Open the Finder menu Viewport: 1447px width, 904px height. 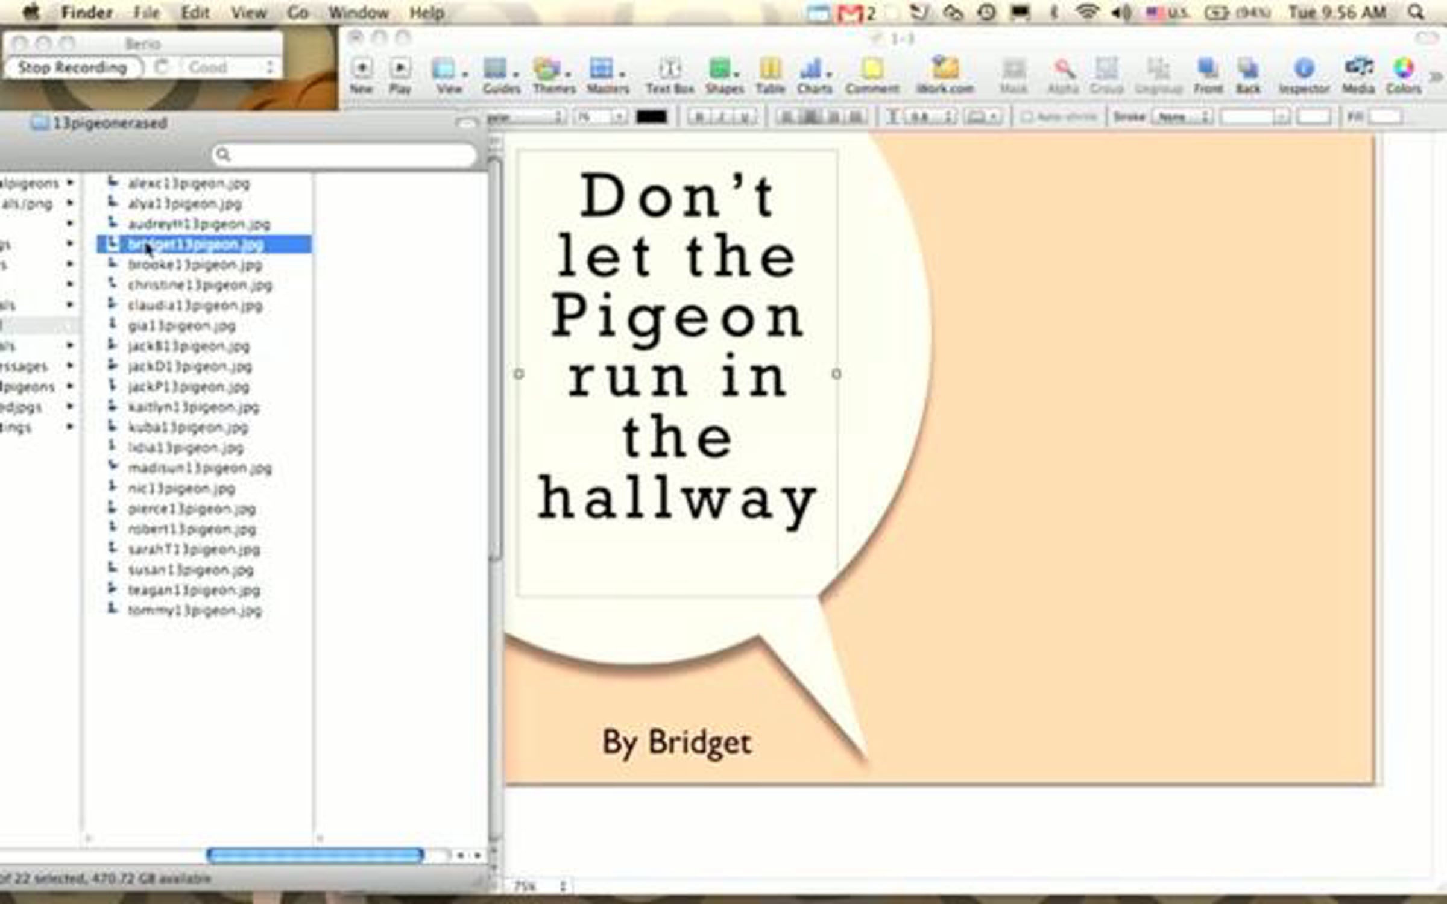pos(87,13)
